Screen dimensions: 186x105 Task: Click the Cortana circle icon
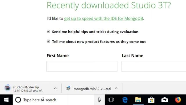(18, 100)
